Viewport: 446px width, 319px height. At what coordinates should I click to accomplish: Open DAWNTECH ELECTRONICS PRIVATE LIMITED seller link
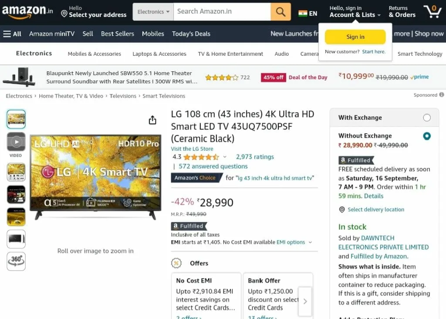383,242
